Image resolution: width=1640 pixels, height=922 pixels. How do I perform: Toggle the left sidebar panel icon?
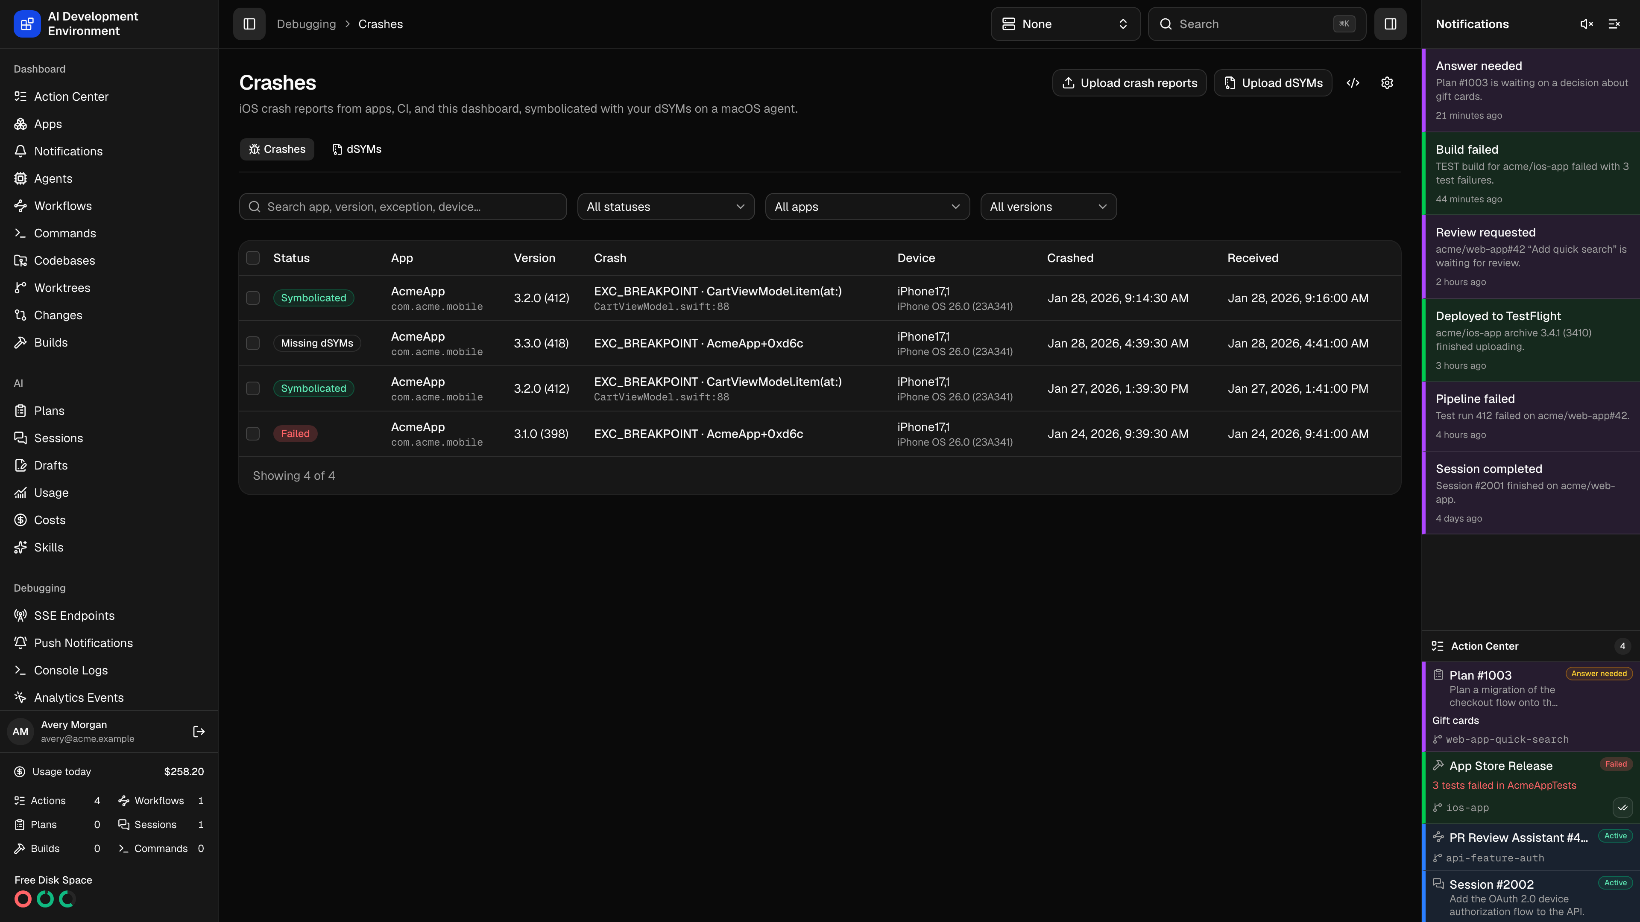(x=249, y=24)
